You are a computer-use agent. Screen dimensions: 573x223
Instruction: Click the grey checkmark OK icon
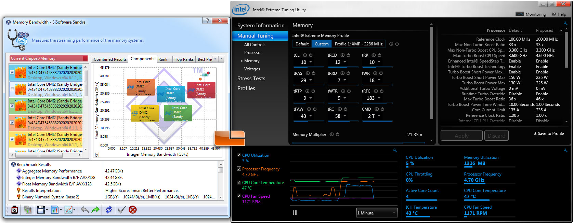click(121, 210)
